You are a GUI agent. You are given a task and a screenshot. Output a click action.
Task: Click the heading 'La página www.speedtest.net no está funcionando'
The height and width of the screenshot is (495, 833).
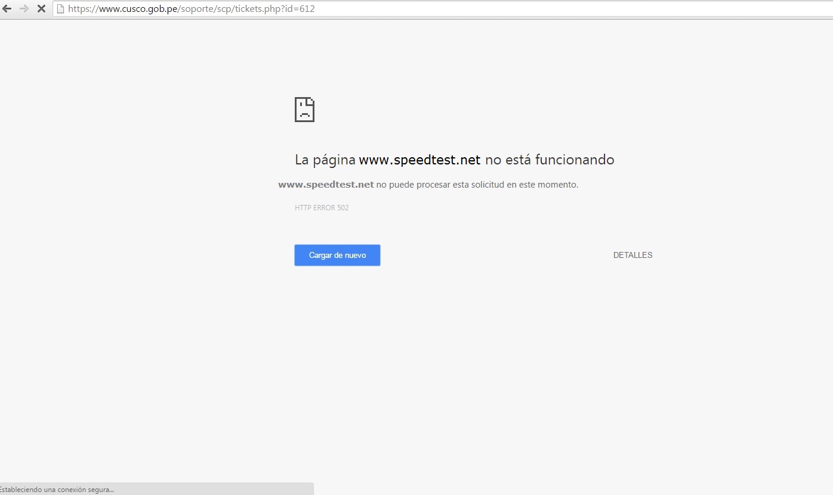[x=454, y=160]
